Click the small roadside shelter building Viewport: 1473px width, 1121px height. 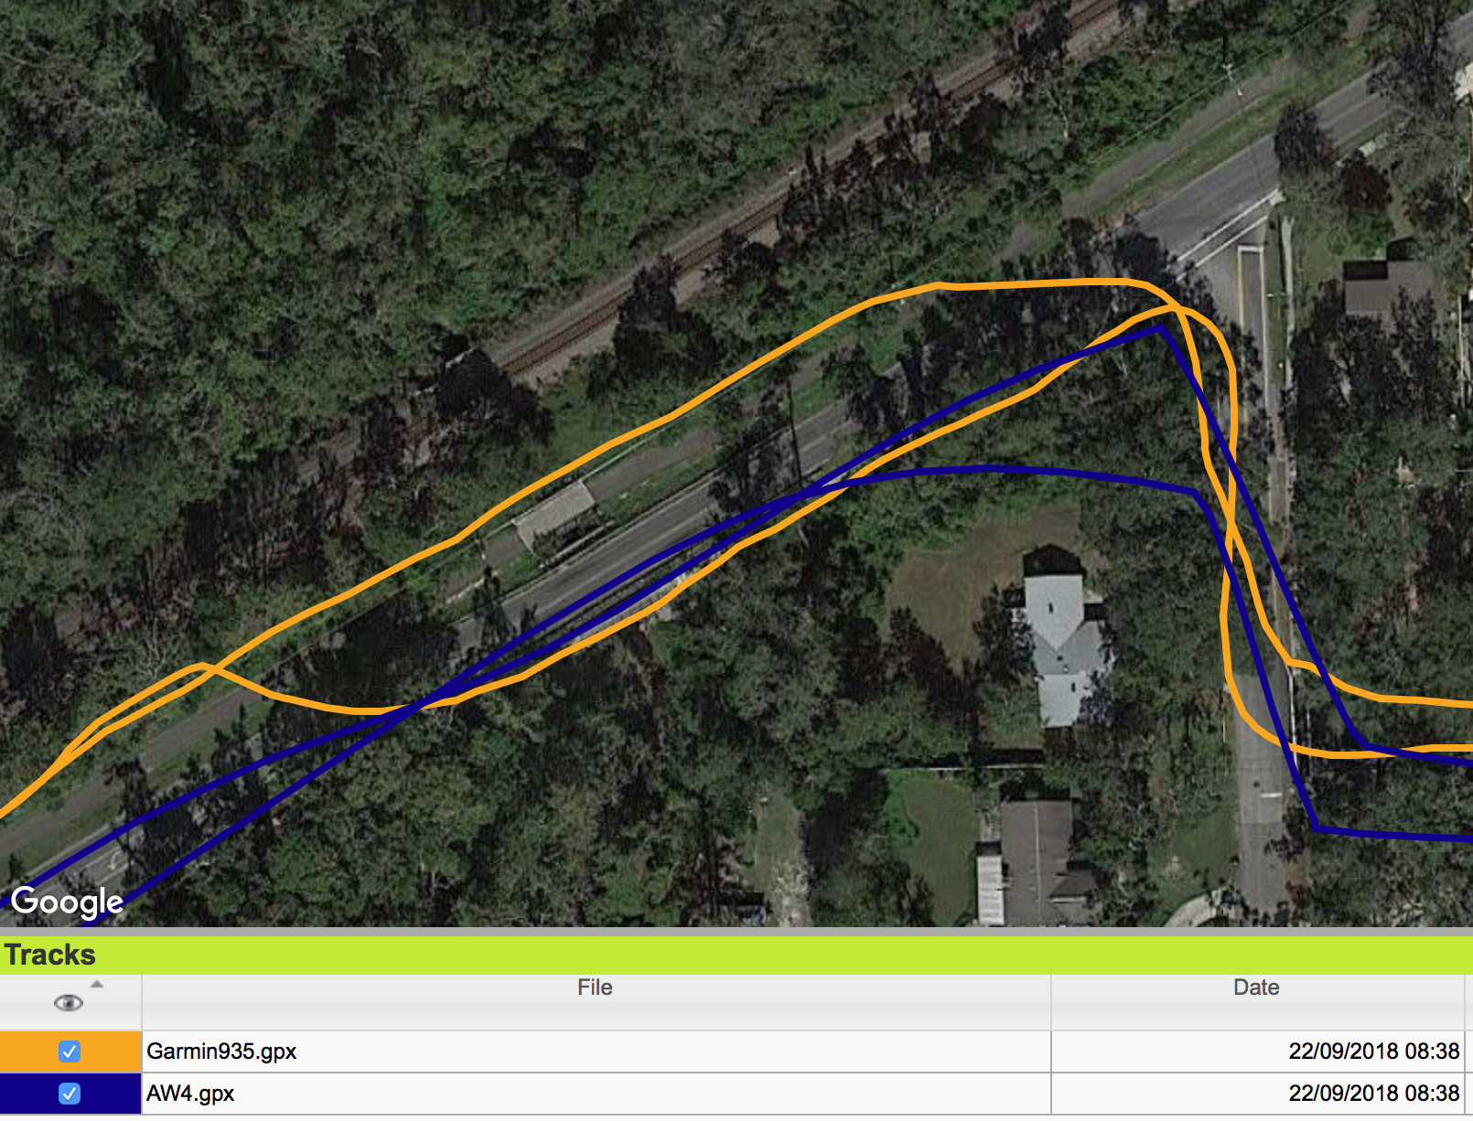click(x=554, y=515)
